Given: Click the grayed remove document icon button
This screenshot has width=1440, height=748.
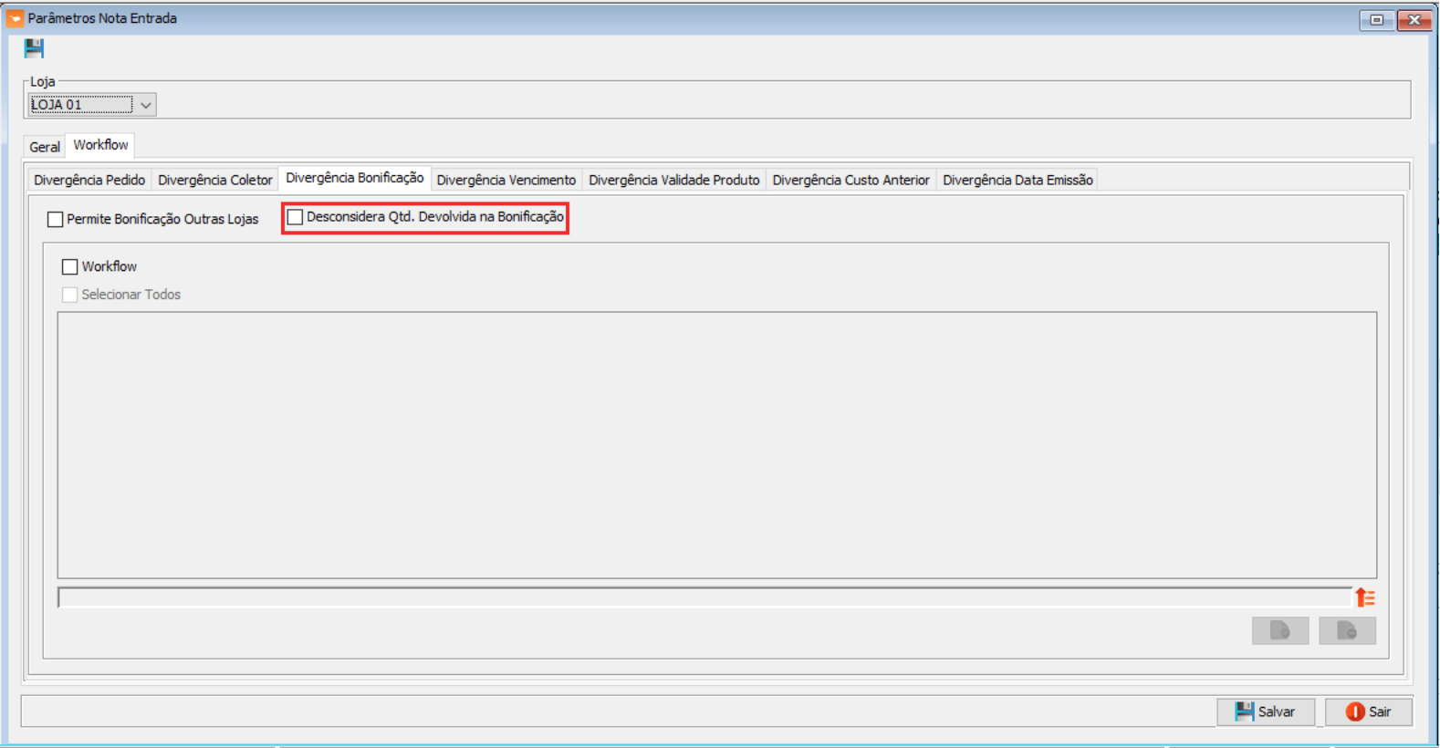Looking at the screenshot, I should (1346, 630).
